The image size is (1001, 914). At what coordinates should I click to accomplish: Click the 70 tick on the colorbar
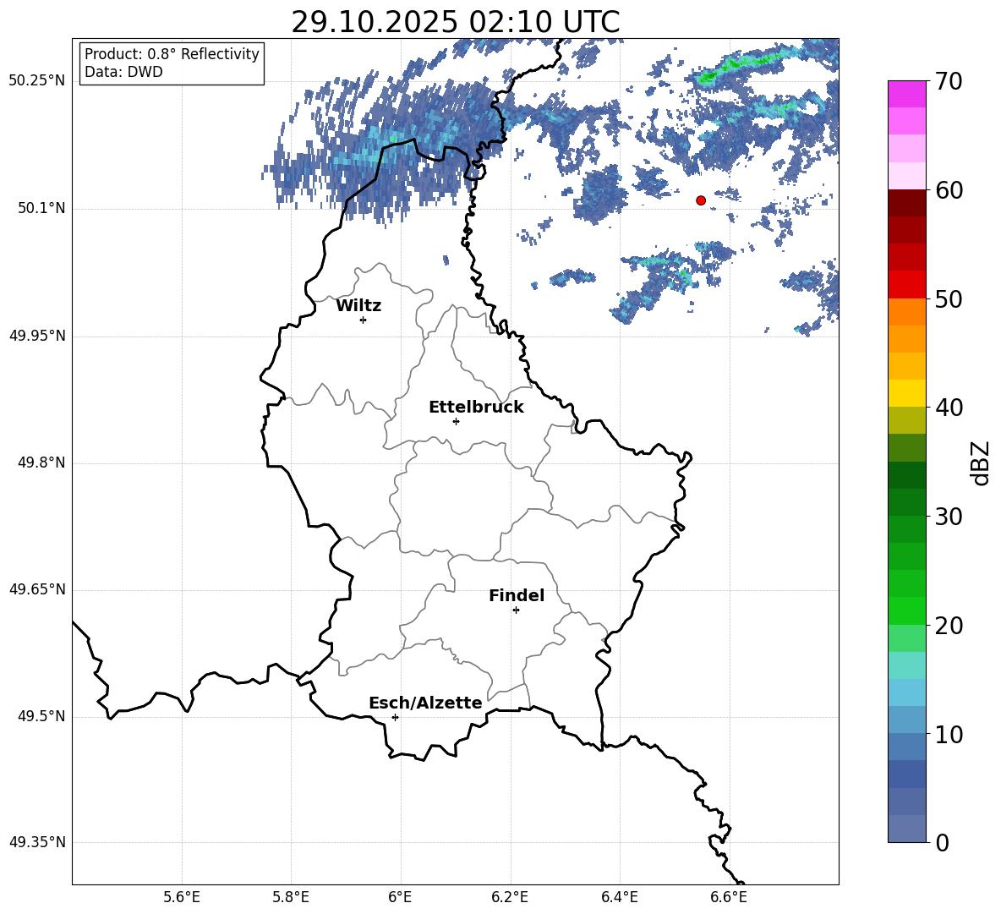coord(949,82)
